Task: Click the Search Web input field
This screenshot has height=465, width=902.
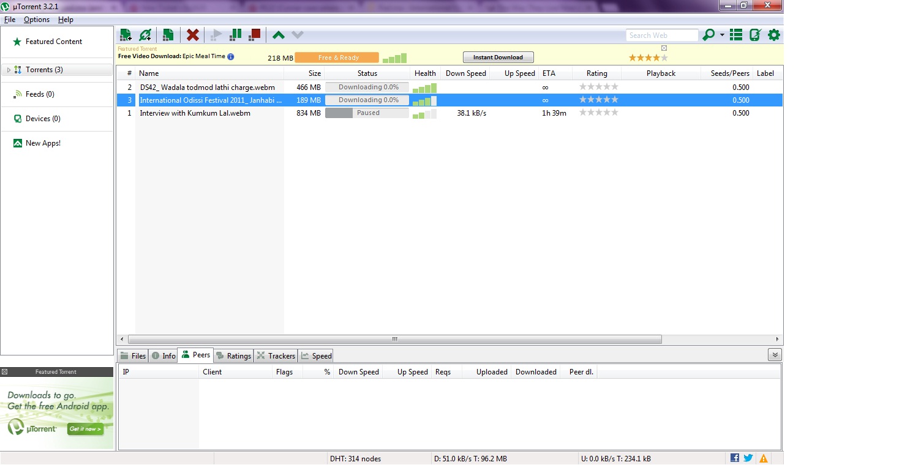Action: pos(661,35)
